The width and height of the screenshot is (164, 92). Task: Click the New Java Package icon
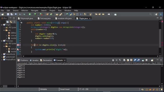47,14
